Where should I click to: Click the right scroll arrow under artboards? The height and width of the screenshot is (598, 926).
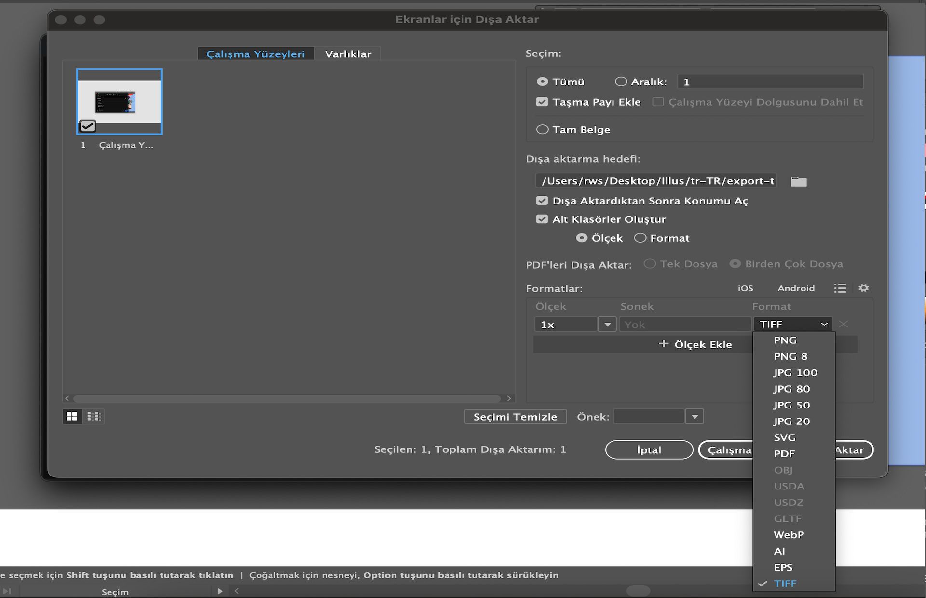click(509, 398)
